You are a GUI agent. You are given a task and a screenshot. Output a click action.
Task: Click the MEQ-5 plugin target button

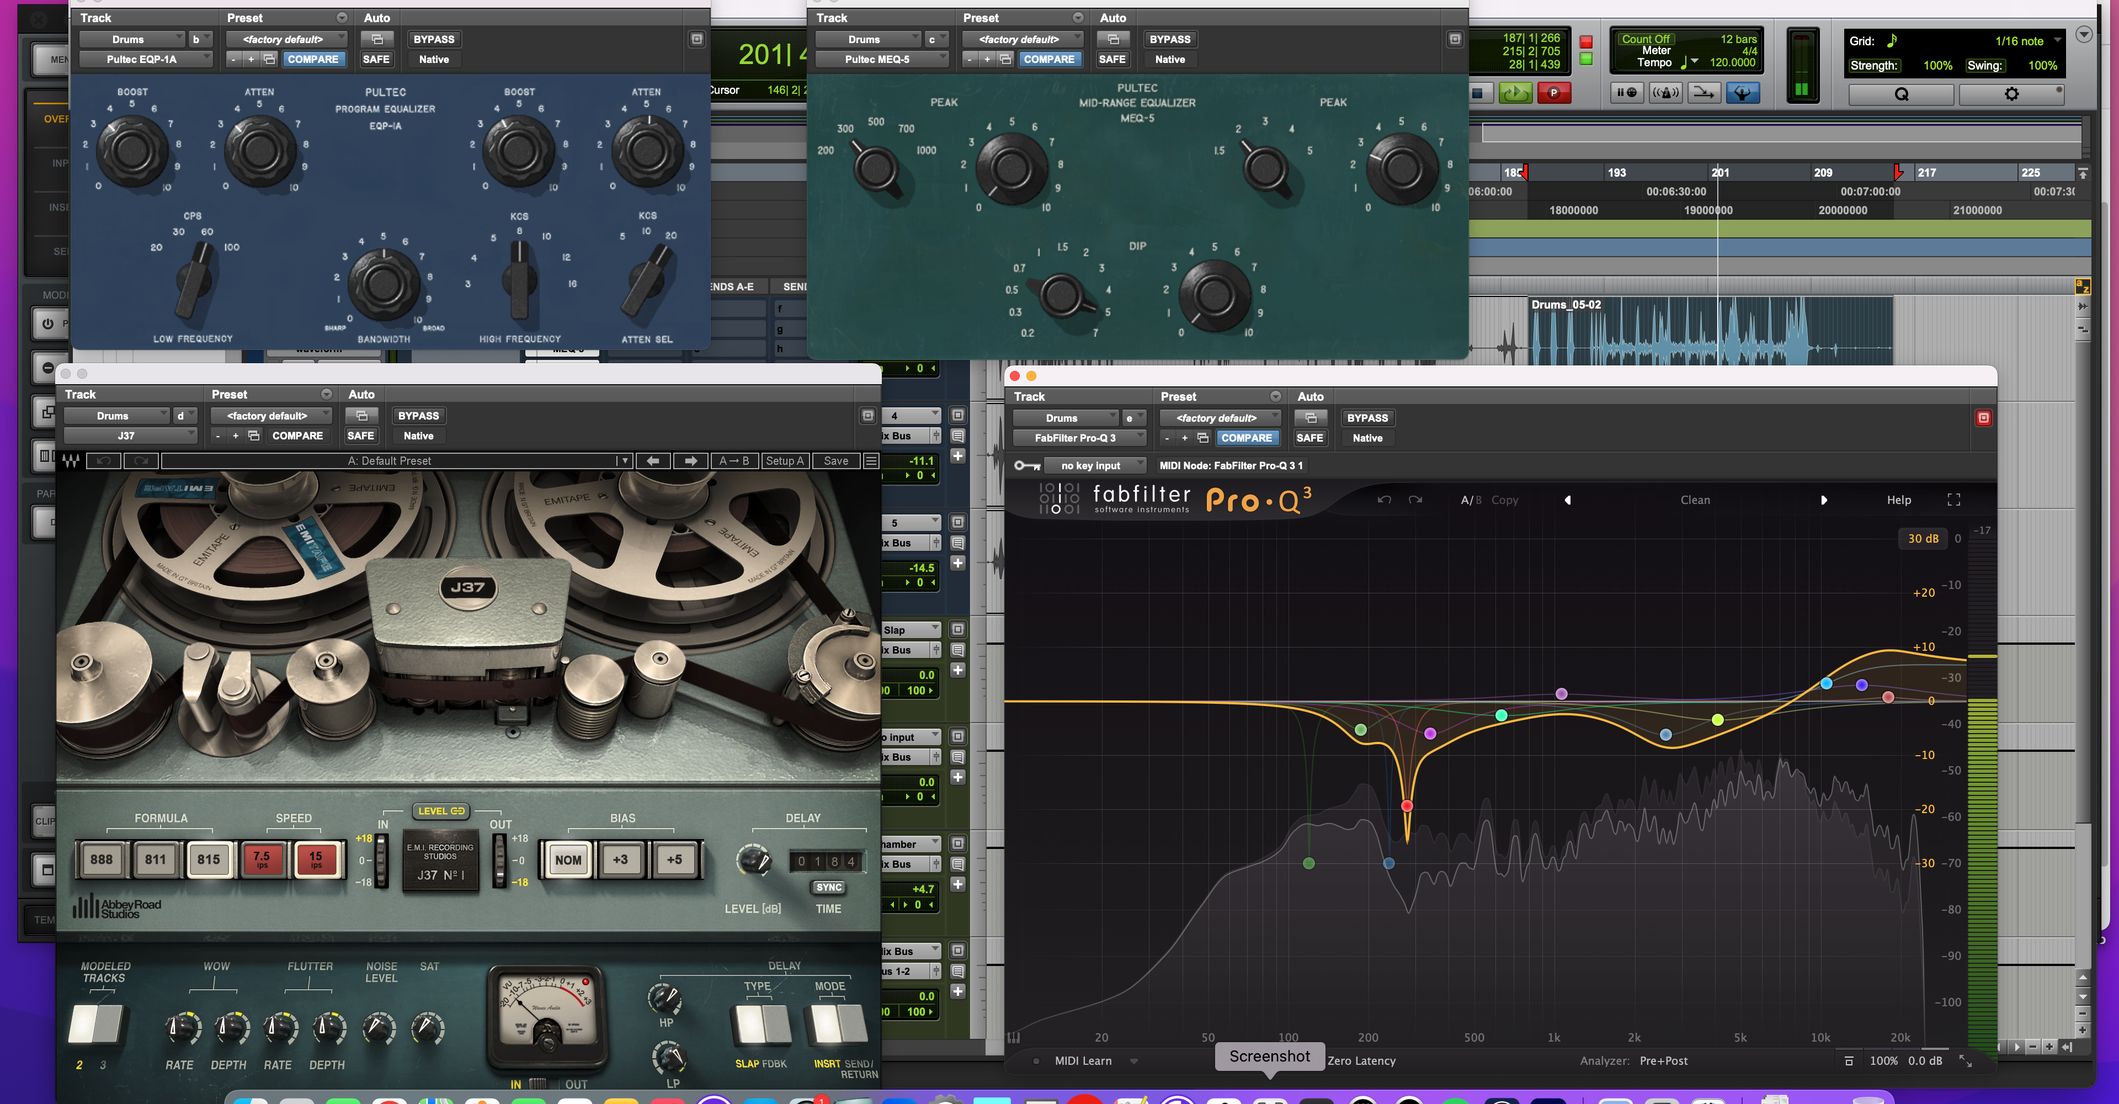click(x=1455, y=39)
